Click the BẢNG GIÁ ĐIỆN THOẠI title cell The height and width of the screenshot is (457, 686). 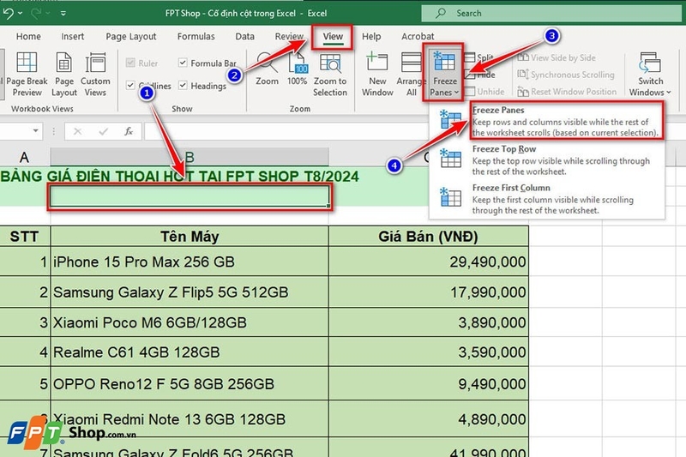click(179, 177)
